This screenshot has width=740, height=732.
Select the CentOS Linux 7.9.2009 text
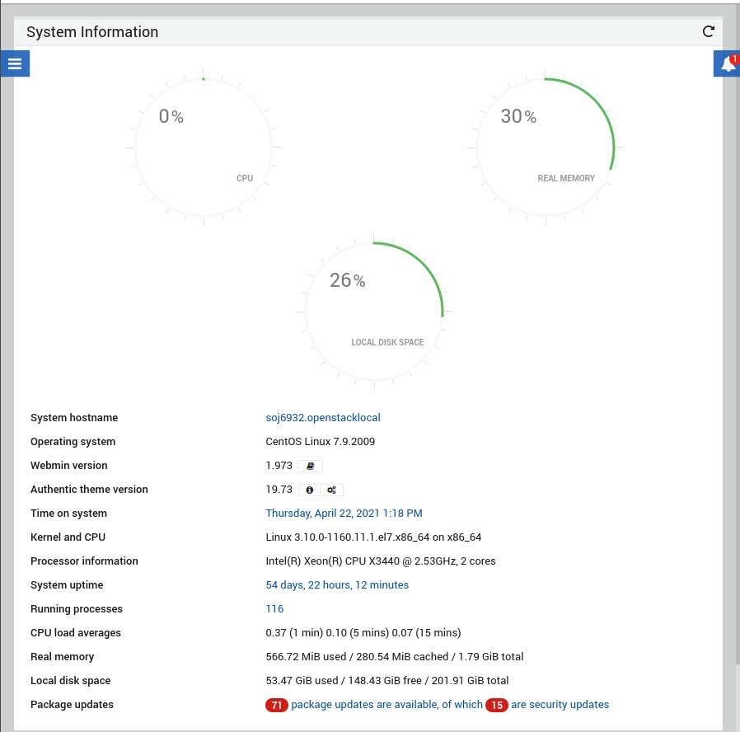pos(321,442)
